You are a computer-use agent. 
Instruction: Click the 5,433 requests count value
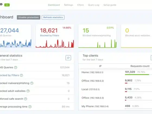pyautogui.click(x=129, y=97)
